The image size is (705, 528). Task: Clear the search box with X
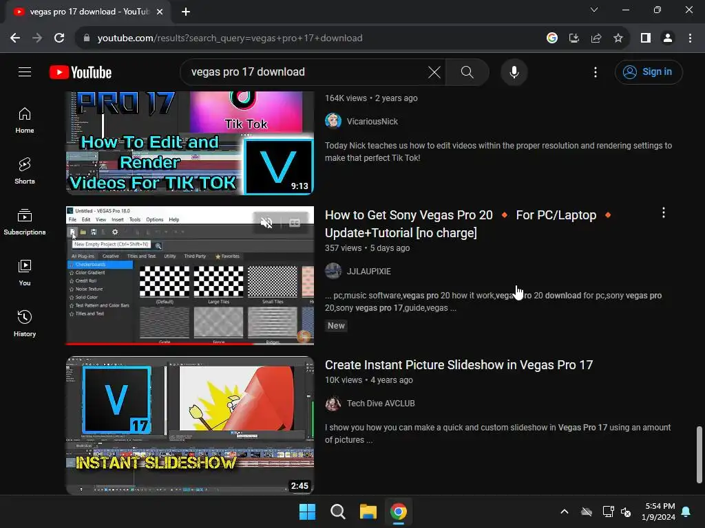[x=434, y=71]
